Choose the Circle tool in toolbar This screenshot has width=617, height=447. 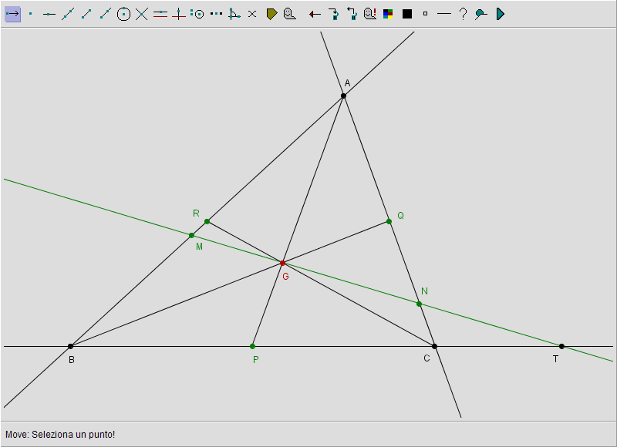click(x=123, y=14)
